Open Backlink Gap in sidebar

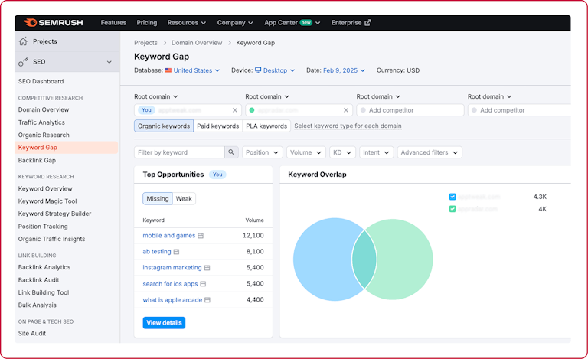(x=37, y=161)
